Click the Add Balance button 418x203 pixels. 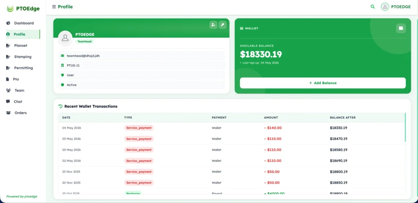pos(322,83)
